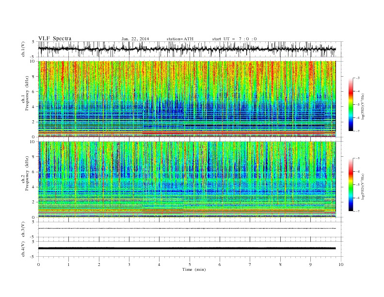Click the 4 kHz tick label of ch.2 spectrogram

coord(34,187)
